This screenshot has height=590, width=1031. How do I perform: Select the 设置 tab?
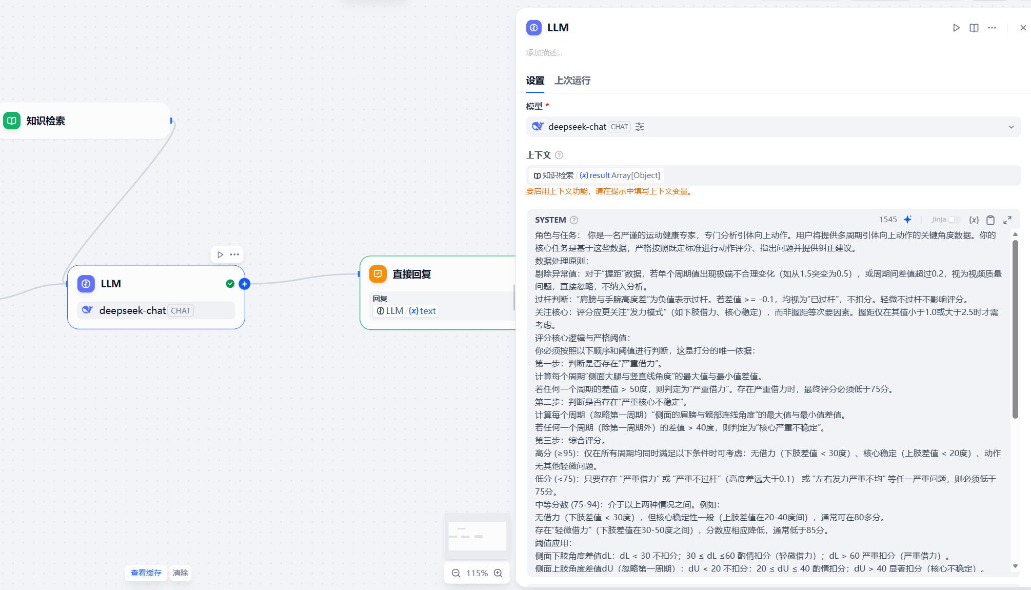pos(535,81)
